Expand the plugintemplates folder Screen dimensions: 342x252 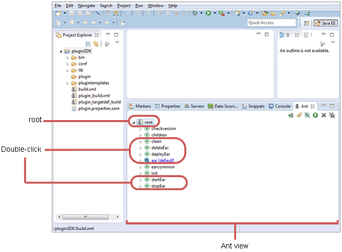pos(68,83)
